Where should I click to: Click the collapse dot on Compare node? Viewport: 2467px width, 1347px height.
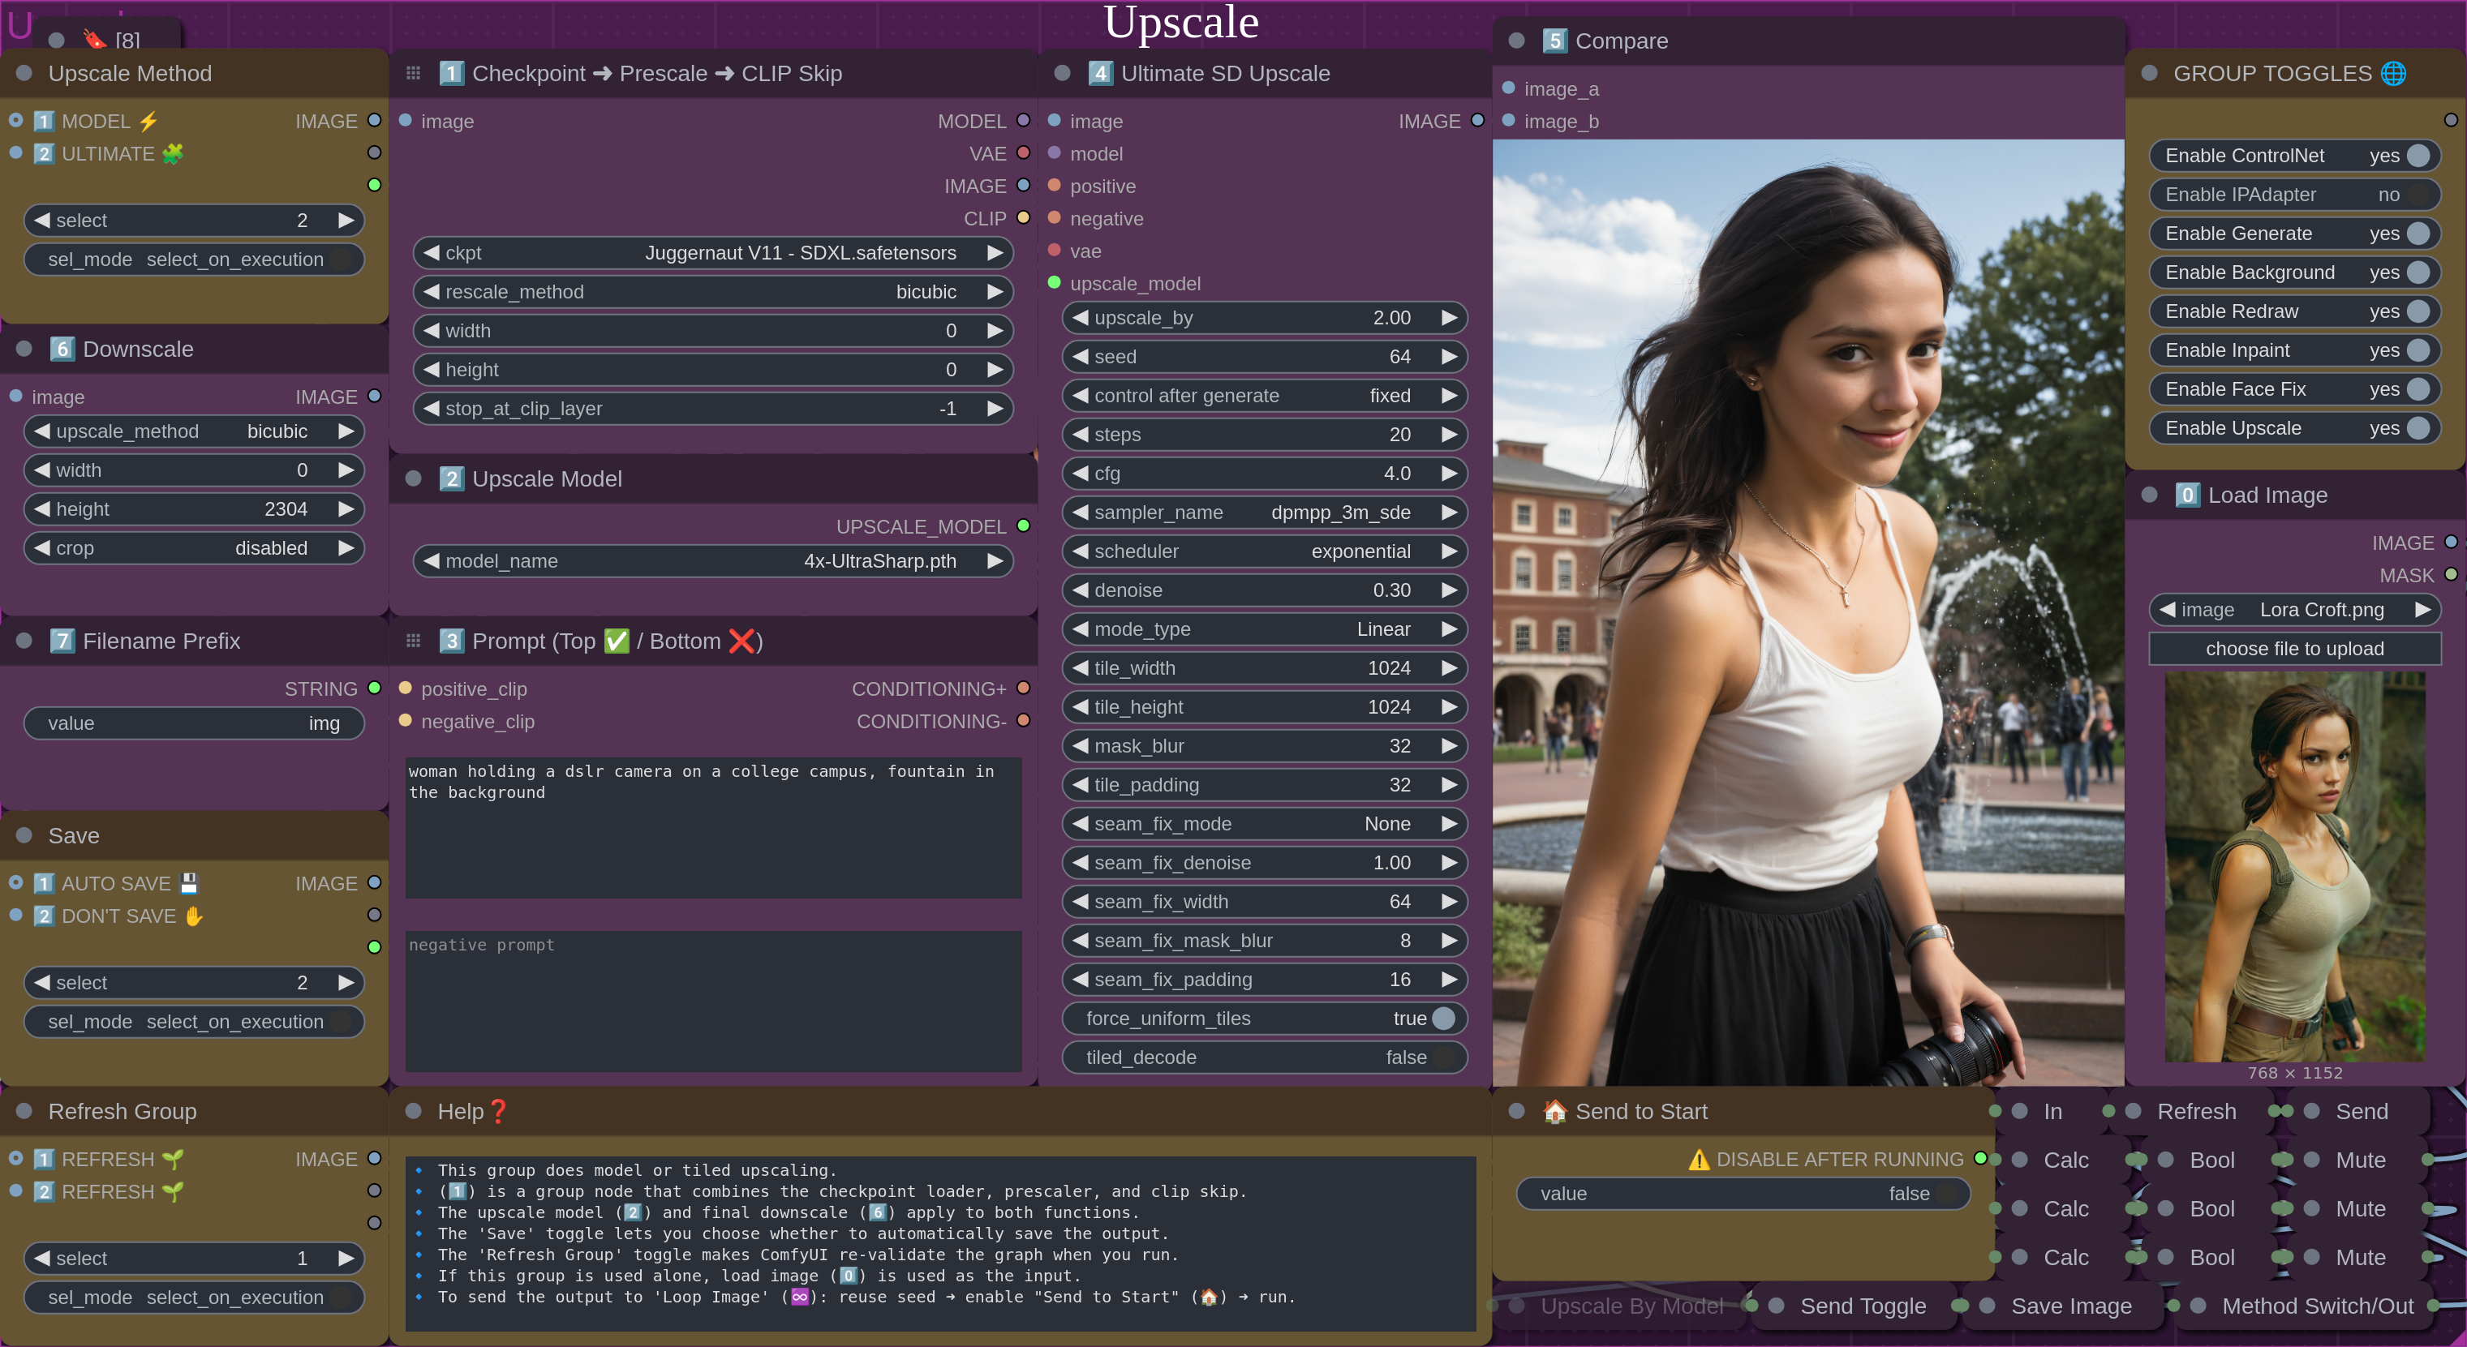[x=1516, y=41]
